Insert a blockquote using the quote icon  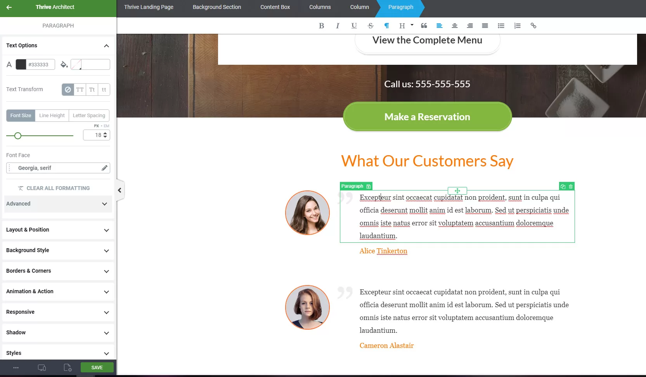[x=424, y=26]
